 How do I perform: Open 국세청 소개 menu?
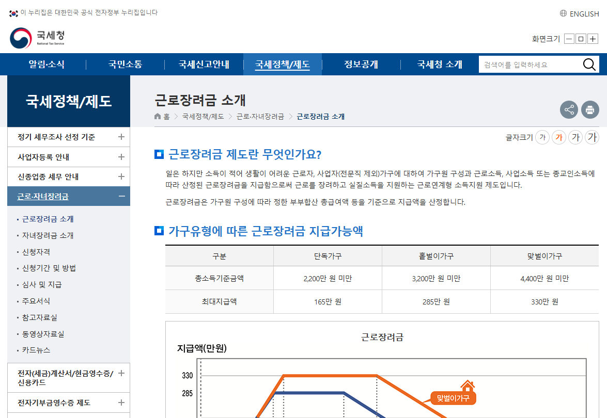click(440, 64)
